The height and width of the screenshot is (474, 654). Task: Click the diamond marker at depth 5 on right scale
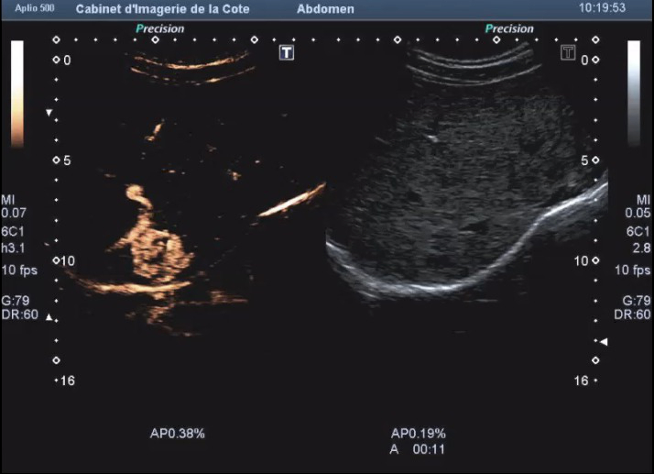point(594,160)
